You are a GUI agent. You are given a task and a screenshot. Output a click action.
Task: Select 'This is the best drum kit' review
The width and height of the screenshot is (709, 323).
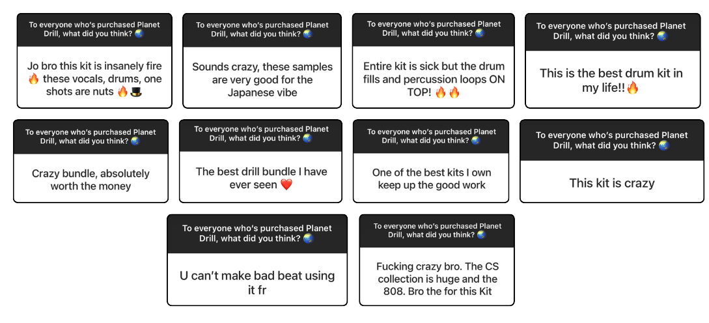pos(613,61)
